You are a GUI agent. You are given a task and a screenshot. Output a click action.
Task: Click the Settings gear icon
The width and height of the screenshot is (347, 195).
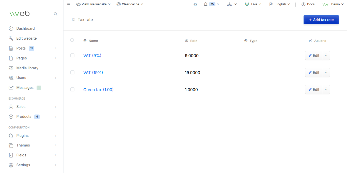[x=11, y=165]
